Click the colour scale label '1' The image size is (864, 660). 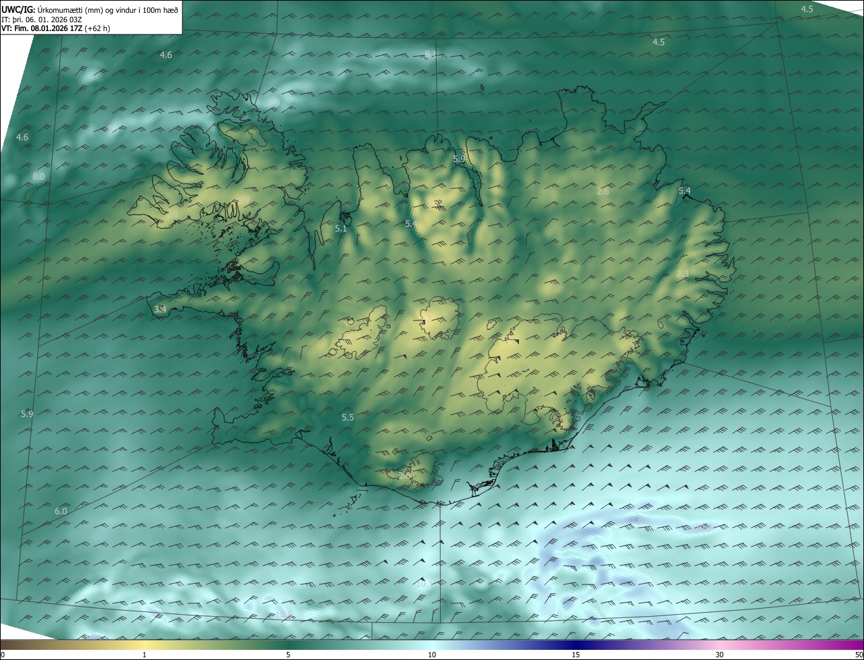coord(144,655)
